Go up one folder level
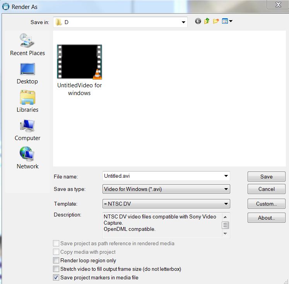289x284 pixels. (207, 21)
